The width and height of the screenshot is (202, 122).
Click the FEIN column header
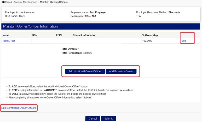(59, 35)
